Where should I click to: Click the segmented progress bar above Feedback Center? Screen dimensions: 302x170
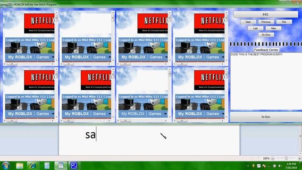(x=266, y=44)
